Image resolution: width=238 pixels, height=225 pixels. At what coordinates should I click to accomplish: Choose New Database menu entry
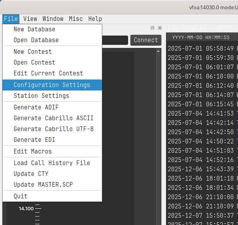34,29
